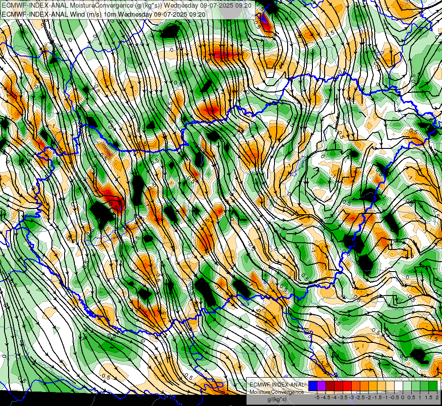This screenshot has height=406, width=442.
Task: Select the light orange swatch between -1.5 and -1
Action: (382, 386)
